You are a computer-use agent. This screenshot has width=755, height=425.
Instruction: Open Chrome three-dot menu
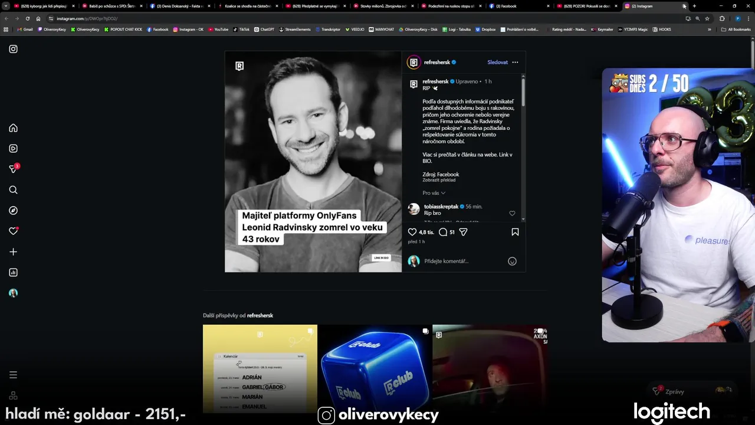click(x=749, y=18)
